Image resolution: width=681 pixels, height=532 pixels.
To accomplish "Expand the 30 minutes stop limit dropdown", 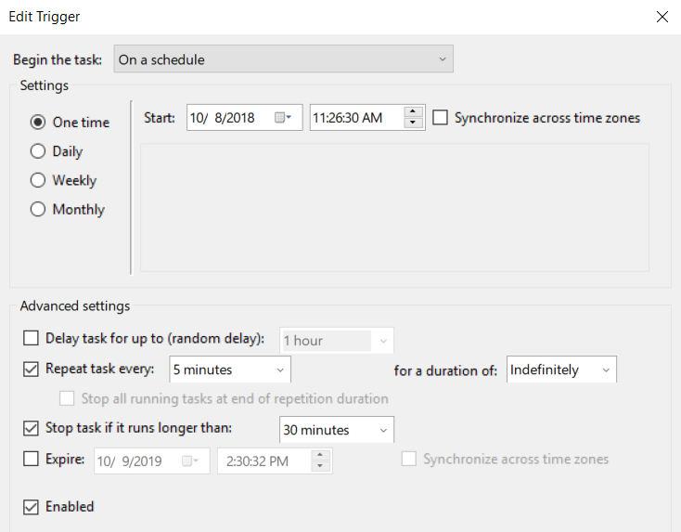I will [337, 430].
